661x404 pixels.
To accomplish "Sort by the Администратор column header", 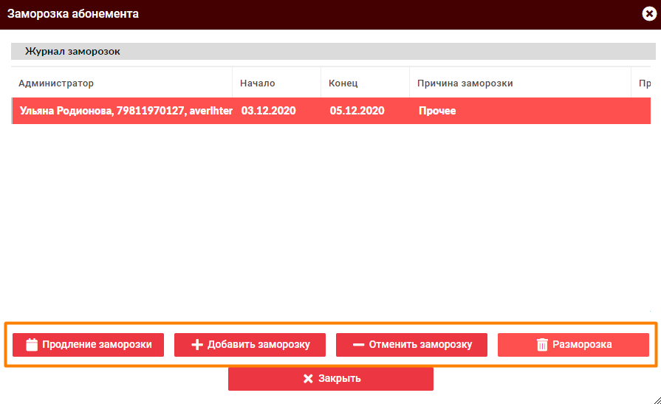I will point(56,83).
